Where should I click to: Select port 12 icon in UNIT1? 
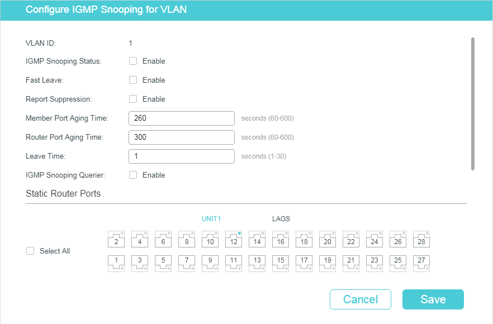(234, 240)
